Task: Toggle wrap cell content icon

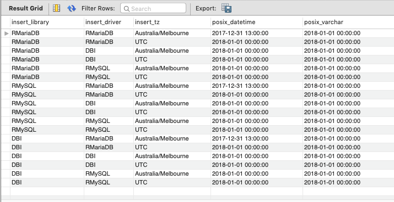Action: coord(57,8)
